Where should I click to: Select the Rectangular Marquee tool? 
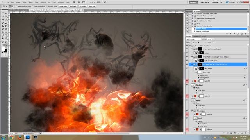pyautogui.click(x=3, y=14)
